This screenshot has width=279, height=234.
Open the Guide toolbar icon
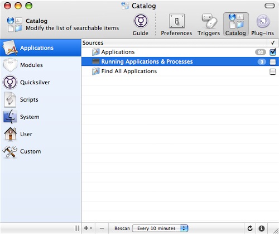pyautogui.click(x=141, y=25)
